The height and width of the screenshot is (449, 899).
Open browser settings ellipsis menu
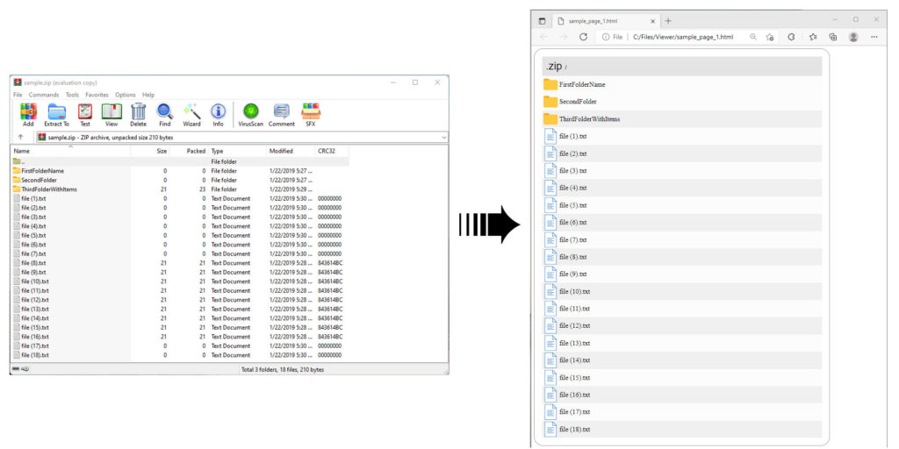click(874, 37)
